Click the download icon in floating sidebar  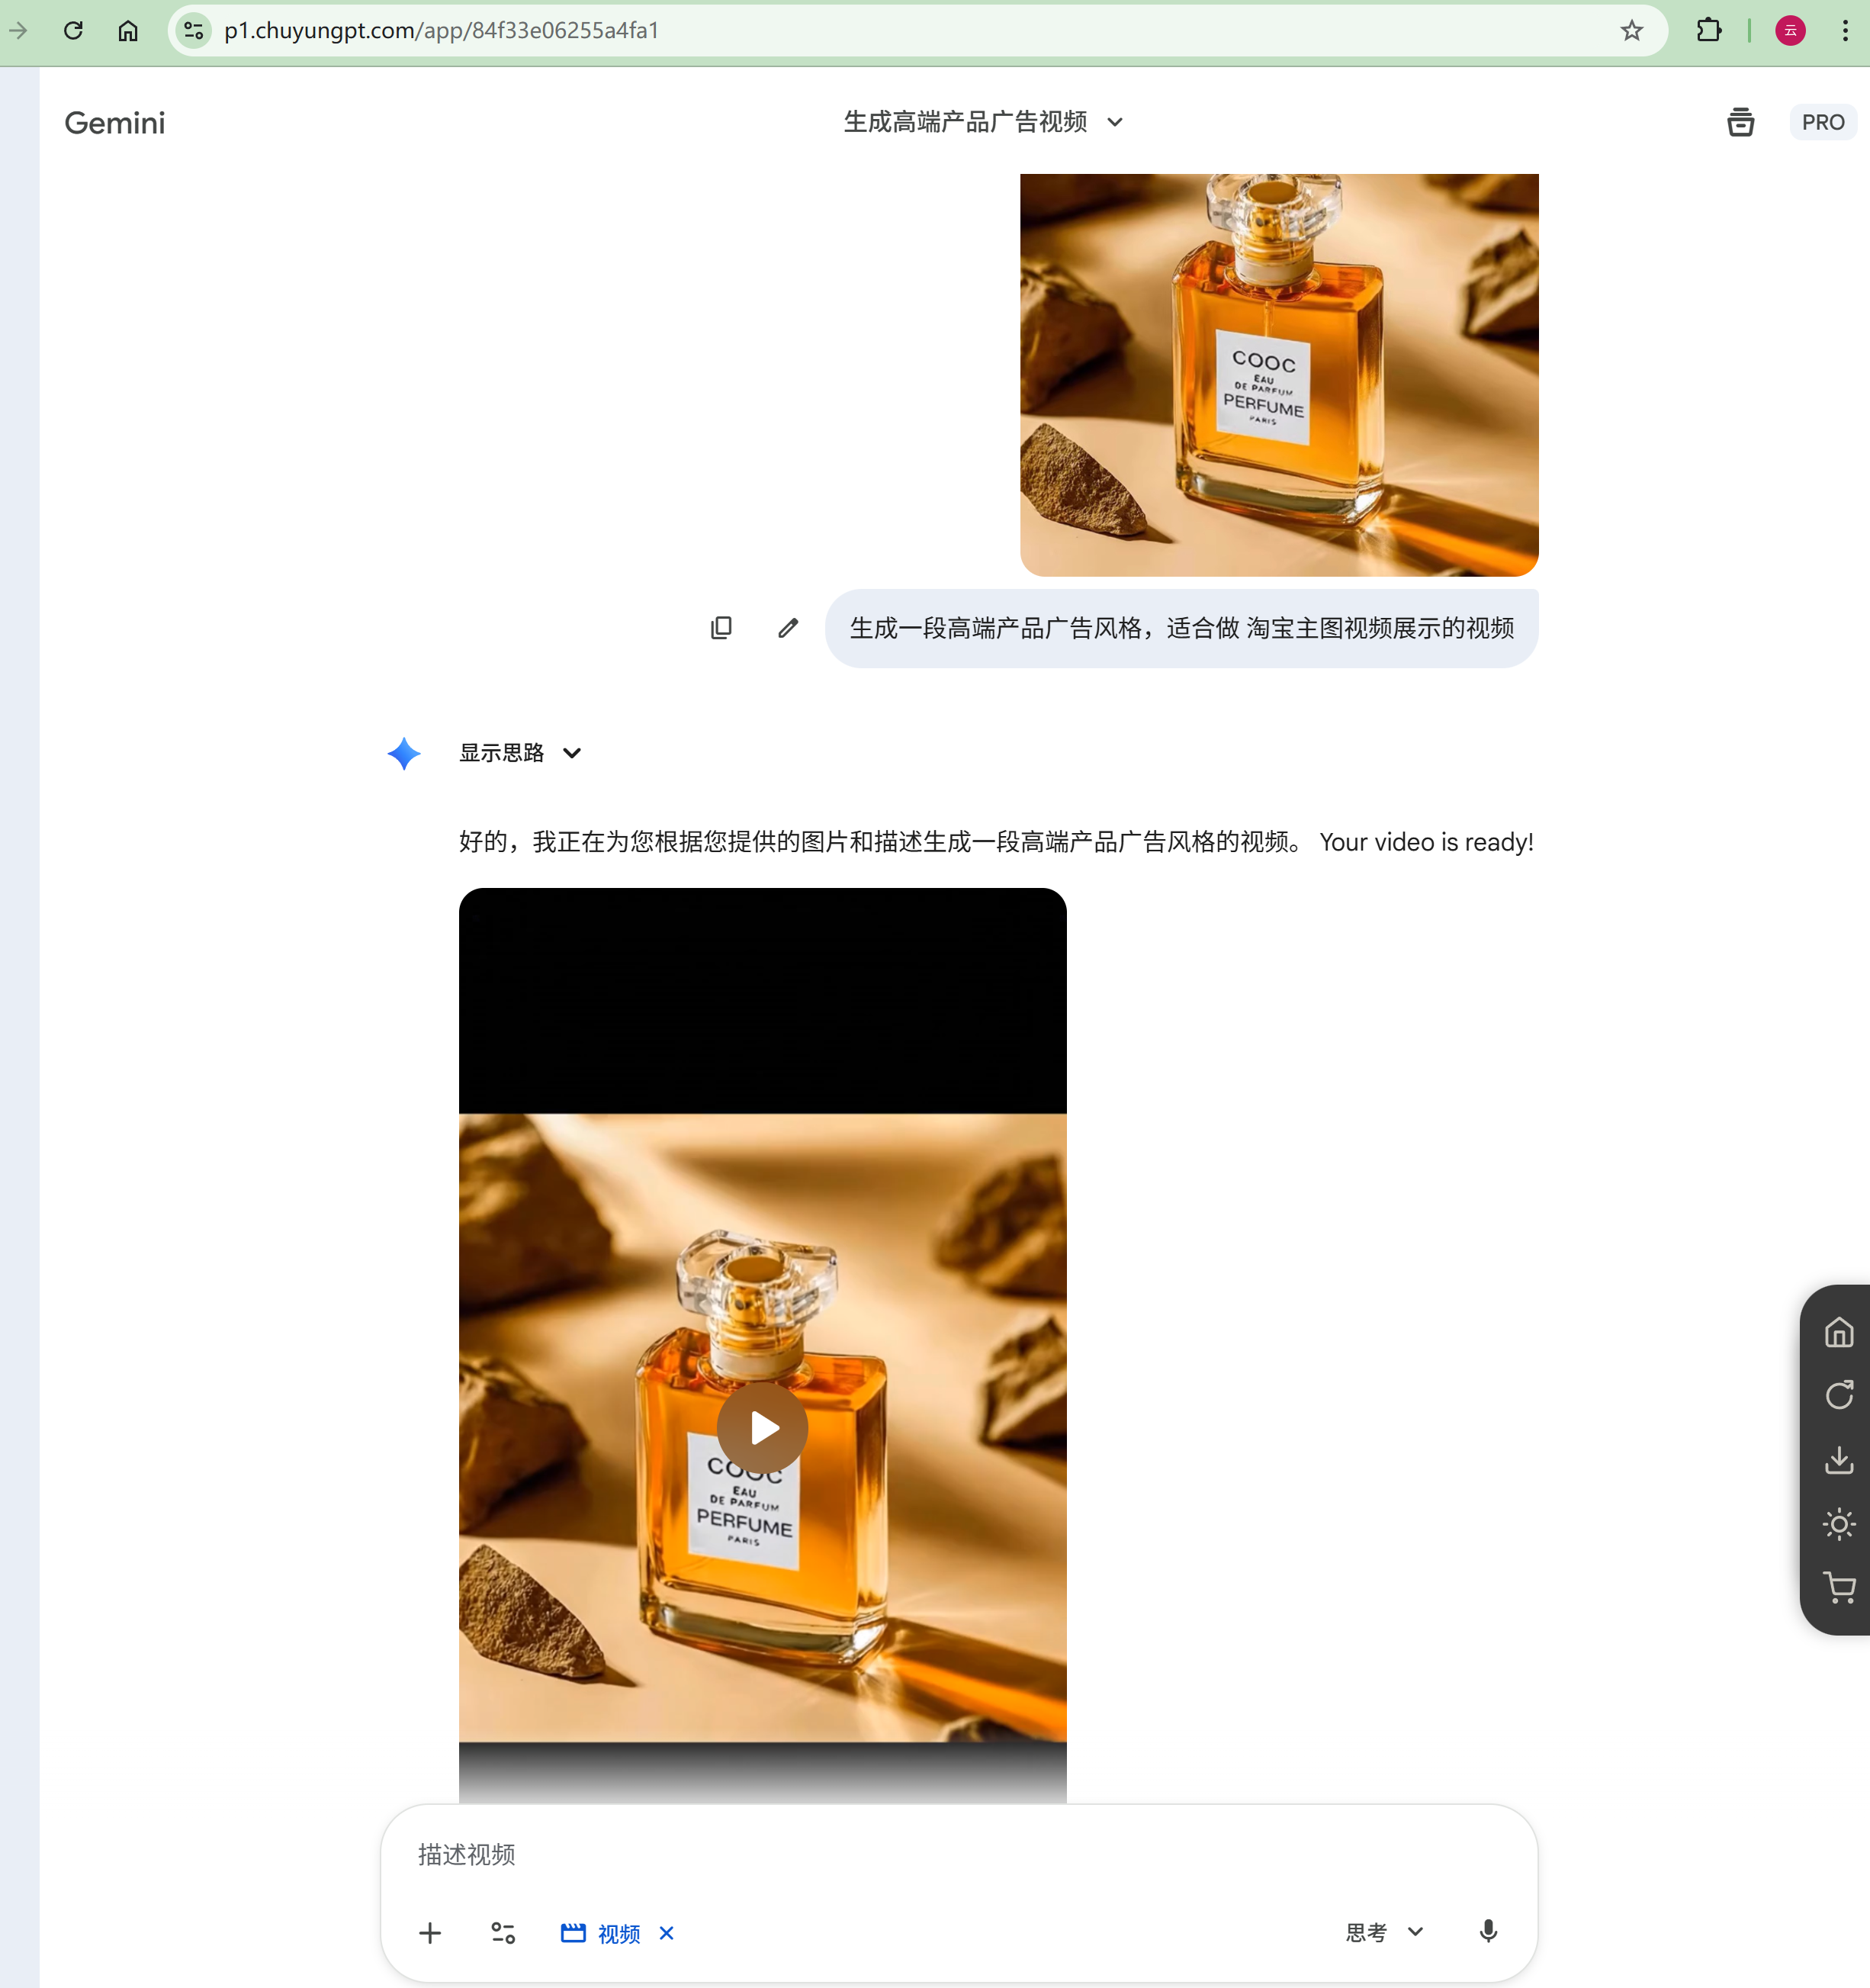click(x=1838, y=1460)
